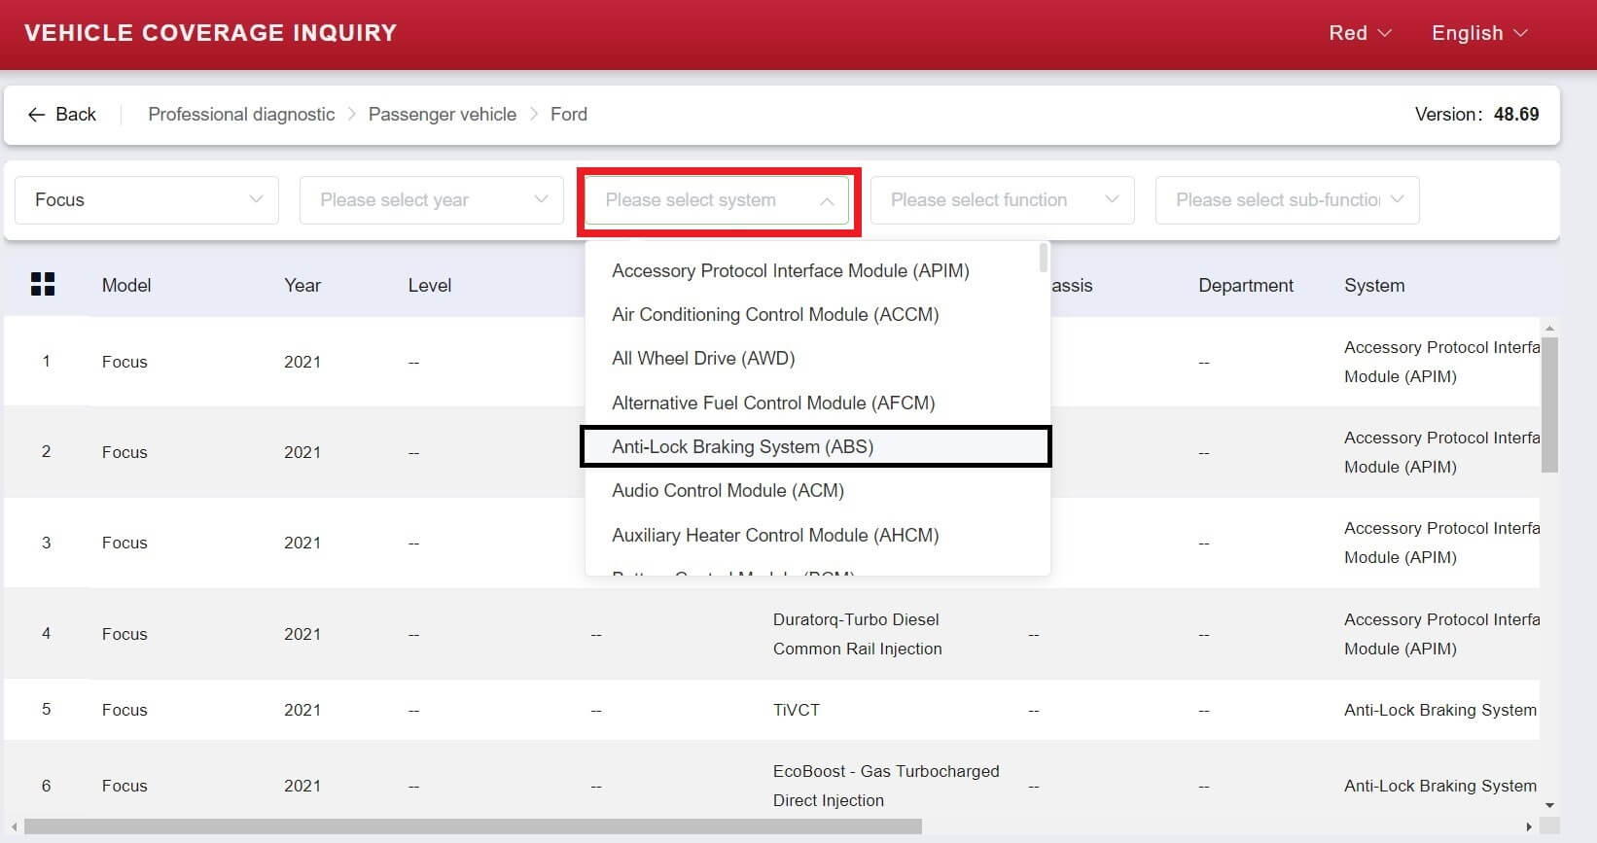This screenshot has width=1597, height=843.
Task: Pick Audio Control Module (ACM) option
Action: (x=728, y=491)
